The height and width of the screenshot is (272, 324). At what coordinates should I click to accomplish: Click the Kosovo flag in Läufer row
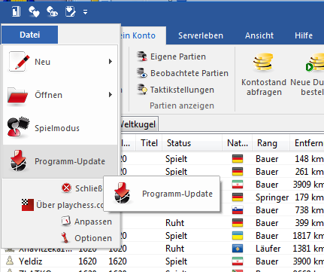238,249
